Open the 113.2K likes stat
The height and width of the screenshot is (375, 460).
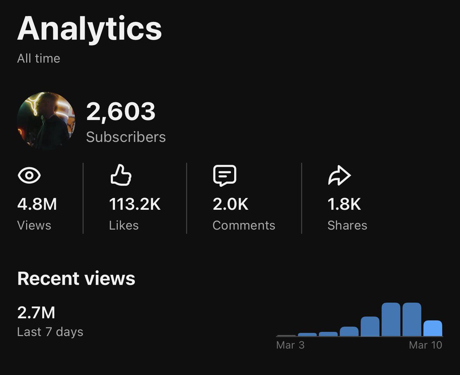point(135,204)
